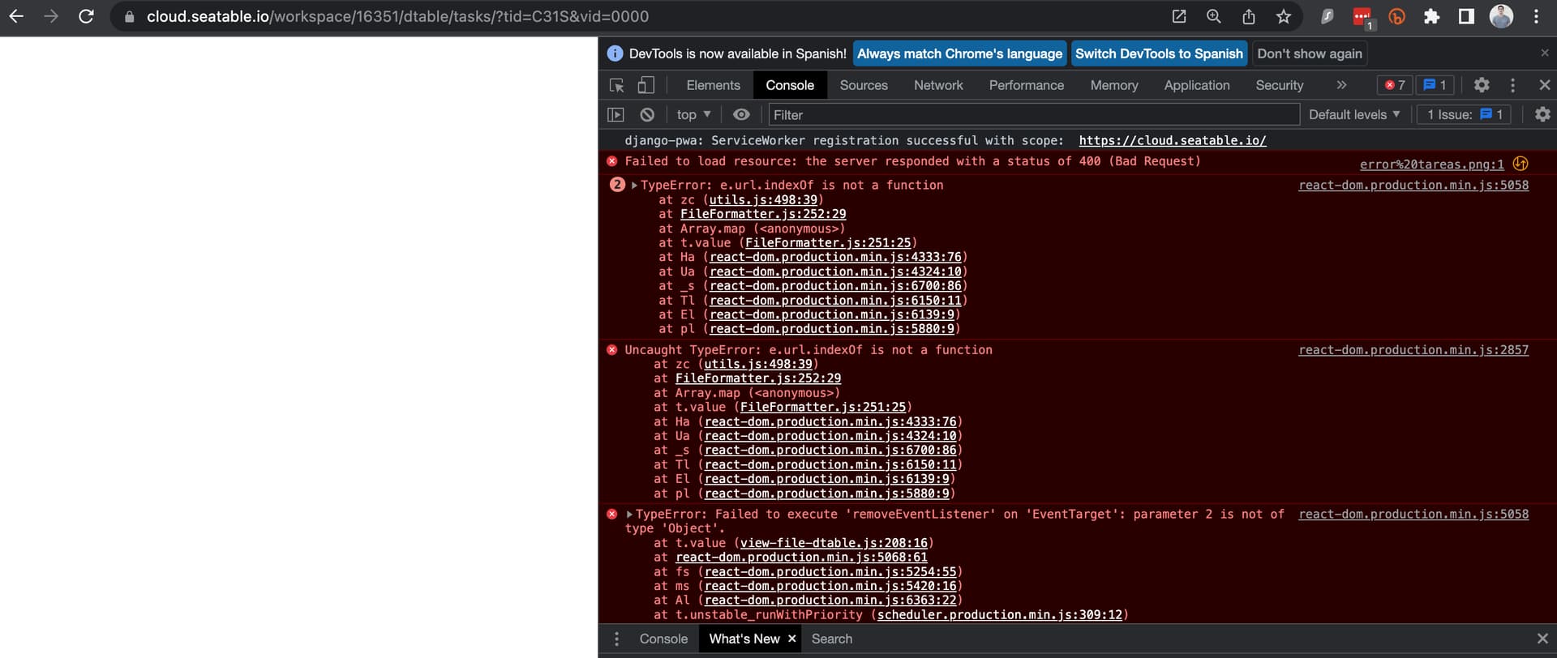The height and width of the screenshot is (658, 1557).
Task: Open DevTools settings gear in tab bar
Action: (1482, 85)
